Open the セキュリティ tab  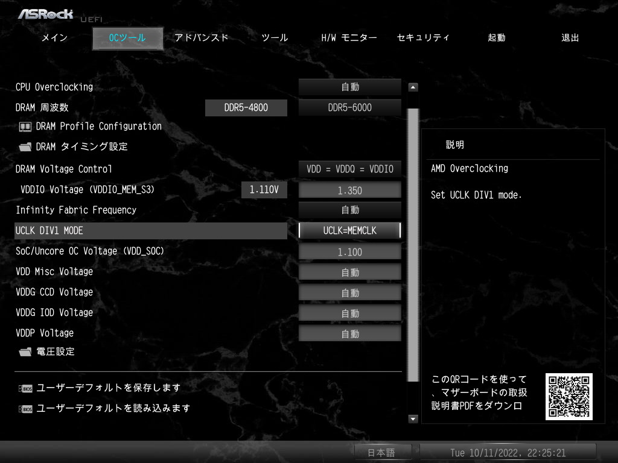click(x=423, y=38)
